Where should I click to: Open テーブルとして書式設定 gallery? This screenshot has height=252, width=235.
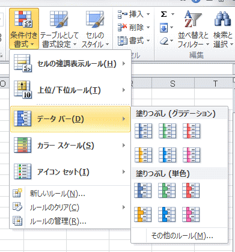59,29
